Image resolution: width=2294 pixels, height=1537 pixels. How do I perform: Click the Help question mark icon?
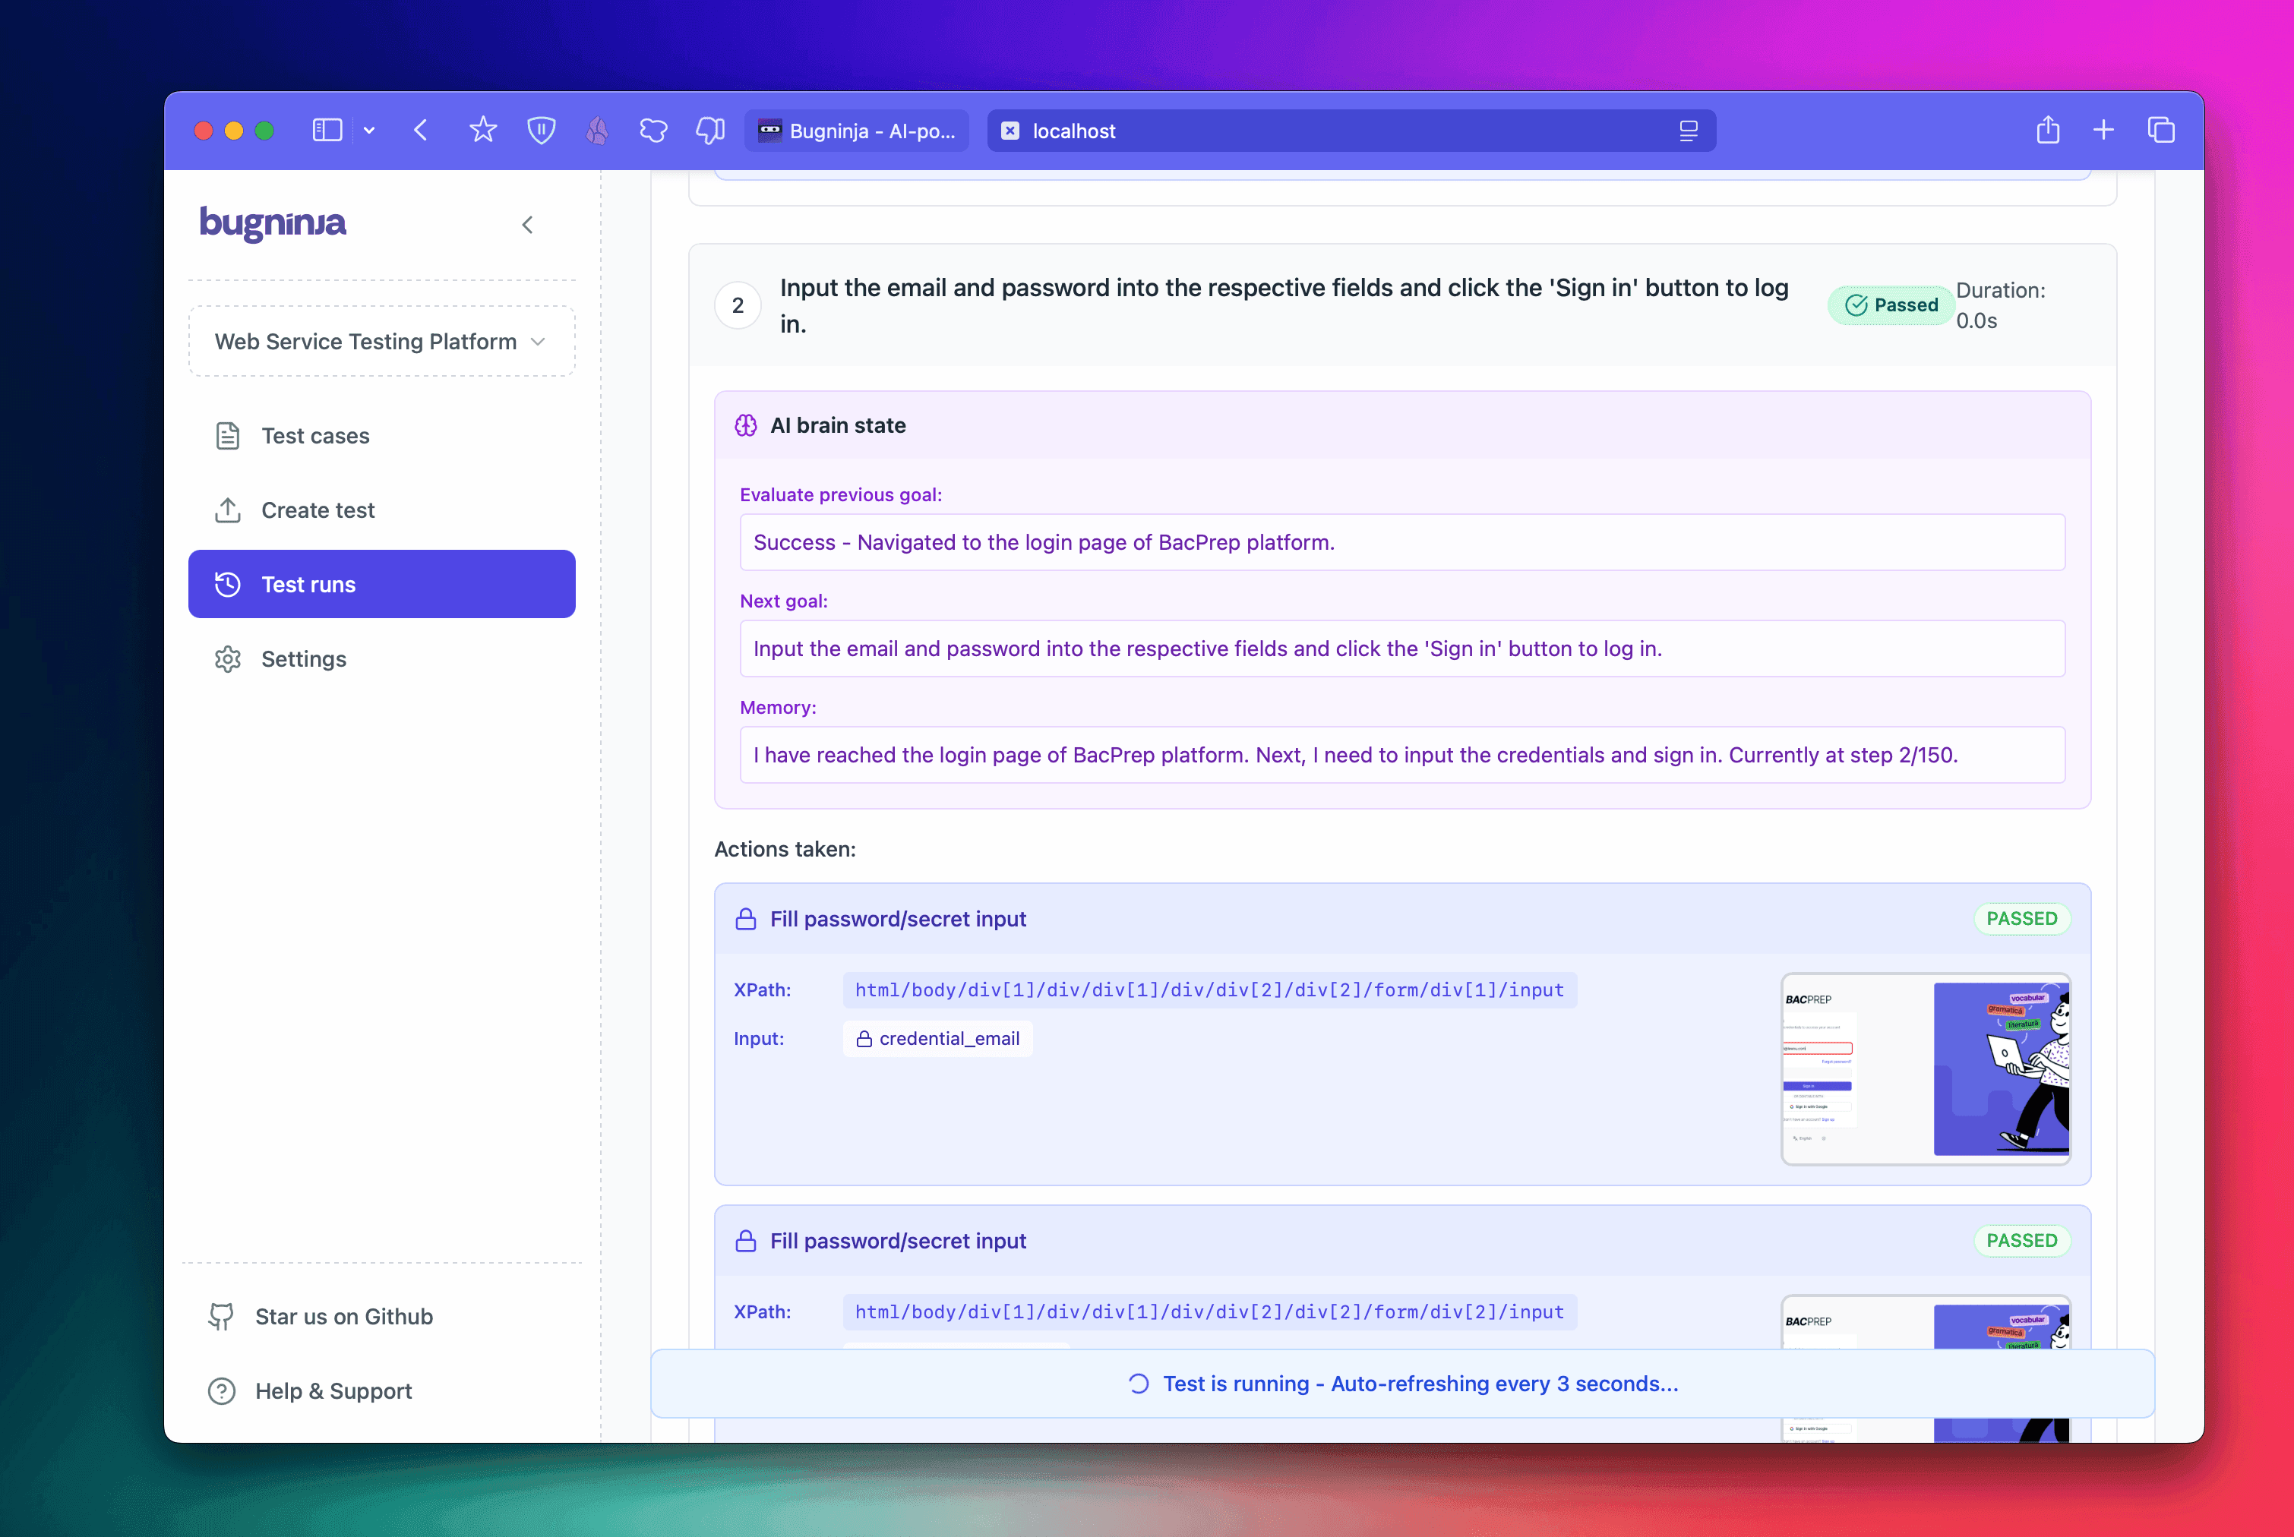[x=222, y=1391]
